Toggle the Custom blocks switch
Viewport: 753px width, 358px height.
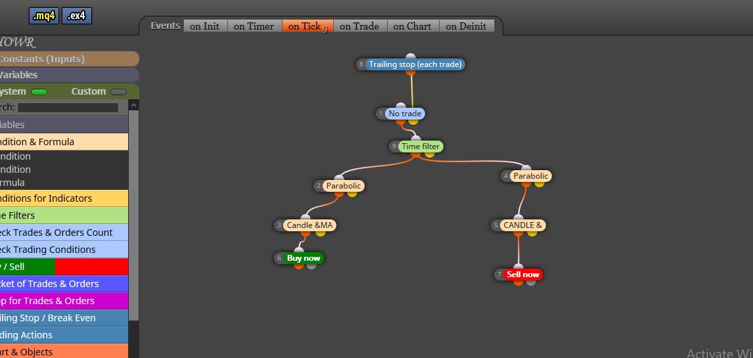(x=119, y=92)
